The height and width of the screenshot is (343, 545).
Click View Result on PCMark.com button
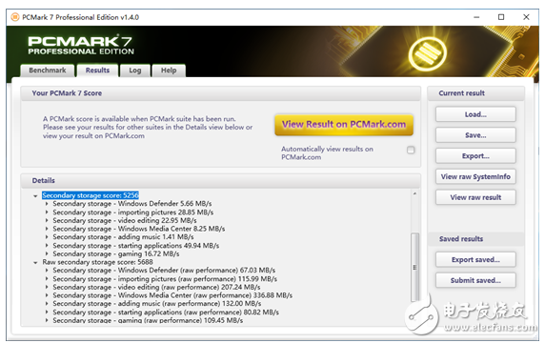coord(344,125)
